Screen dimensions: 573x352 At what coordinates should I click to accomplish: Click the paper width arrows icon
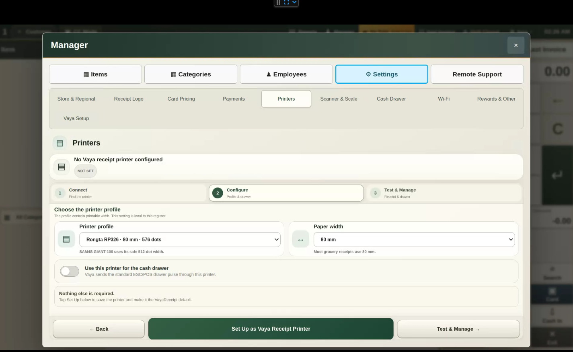click(x=300, y=240)
